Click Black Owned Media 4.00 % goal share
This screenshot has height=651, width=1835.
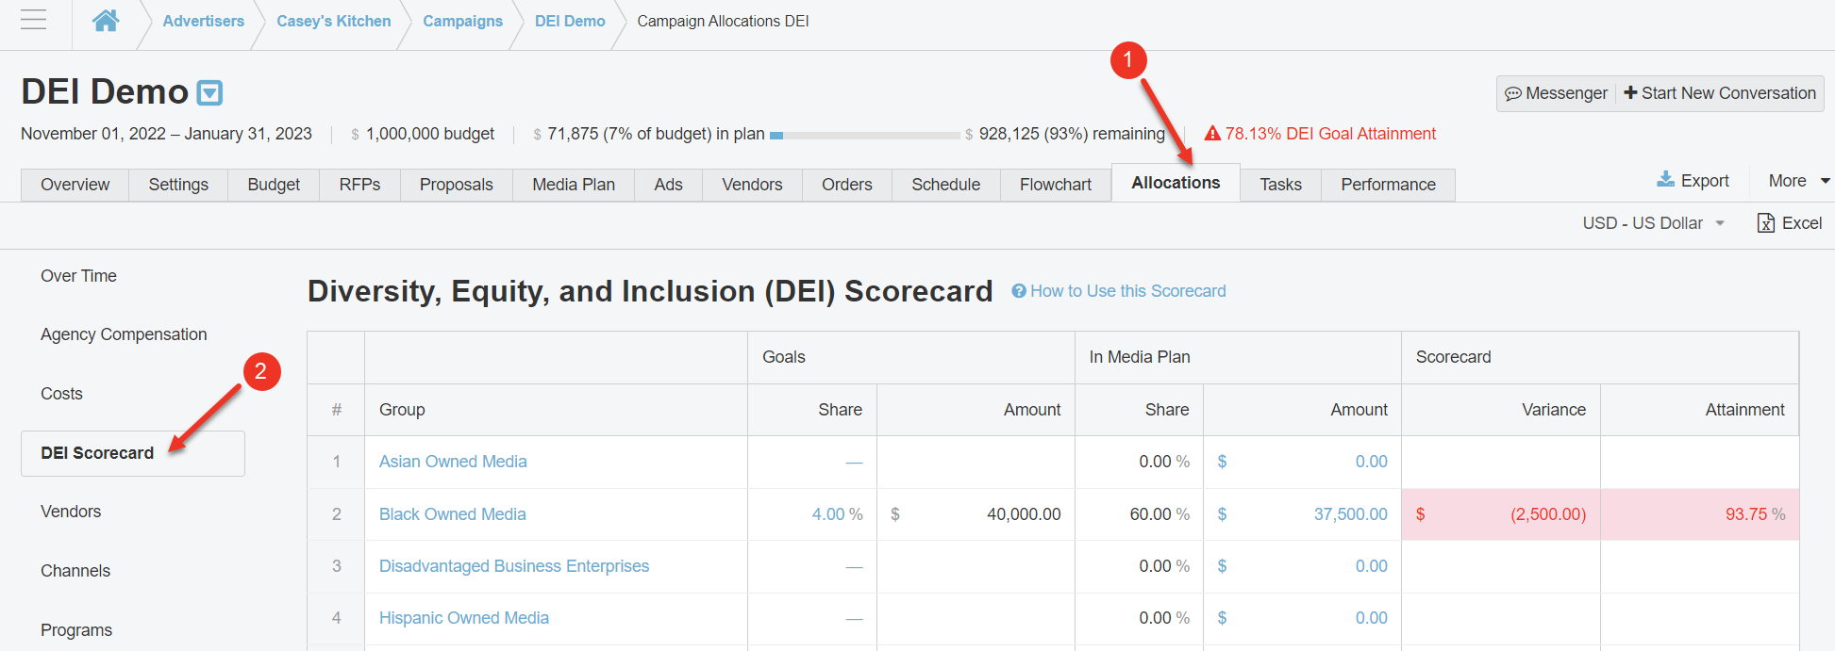(x=837, y=514)
